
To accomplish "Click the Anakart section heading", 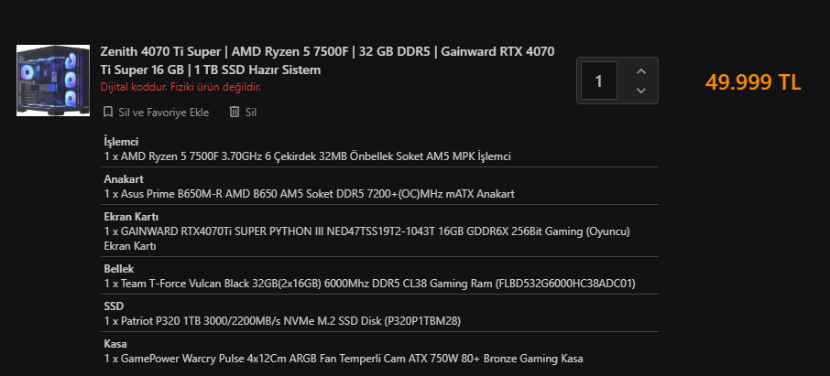I will (124, 179).
